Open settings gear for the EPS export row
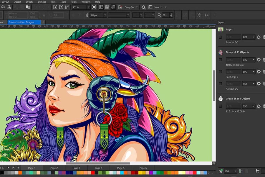 (x=259, y=72)
